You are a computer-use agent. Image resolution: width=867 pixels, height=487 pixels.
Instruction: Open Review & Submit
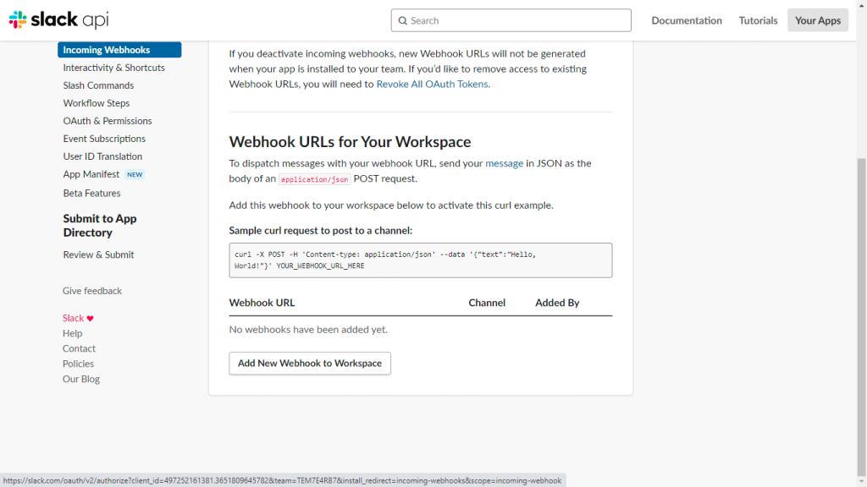98,254
